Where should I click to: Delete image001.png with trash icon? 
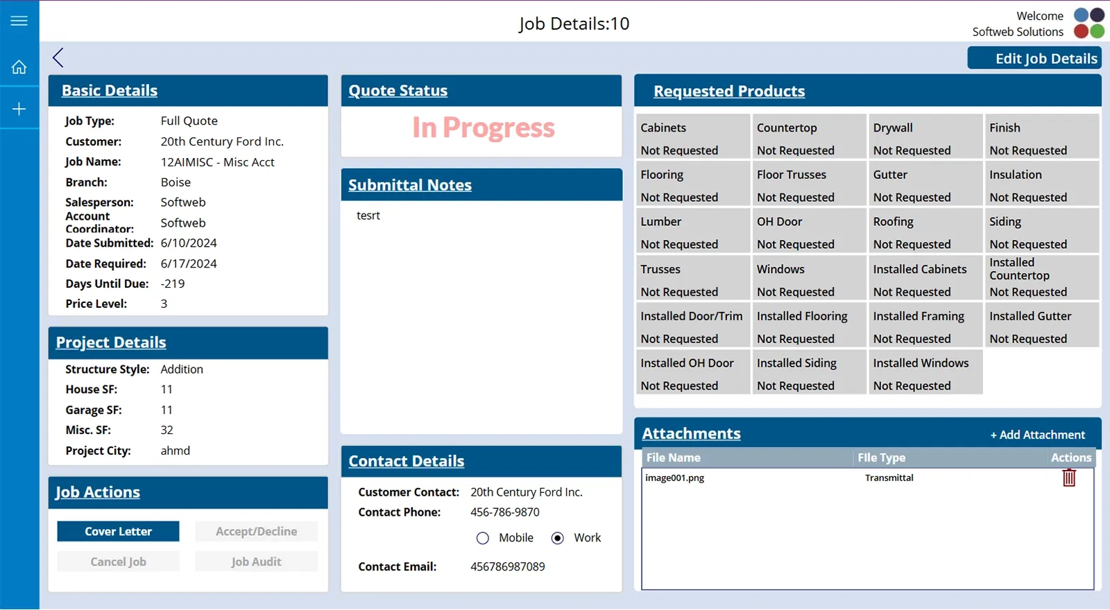tap(1068, 478)
